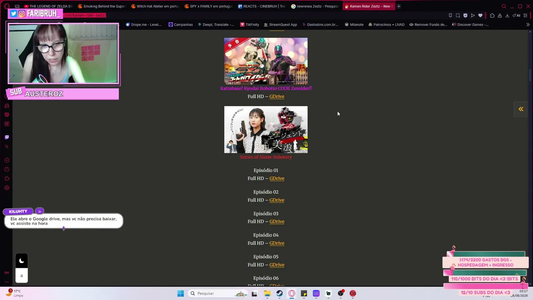Open the AI assistant button

coord(516,15)
